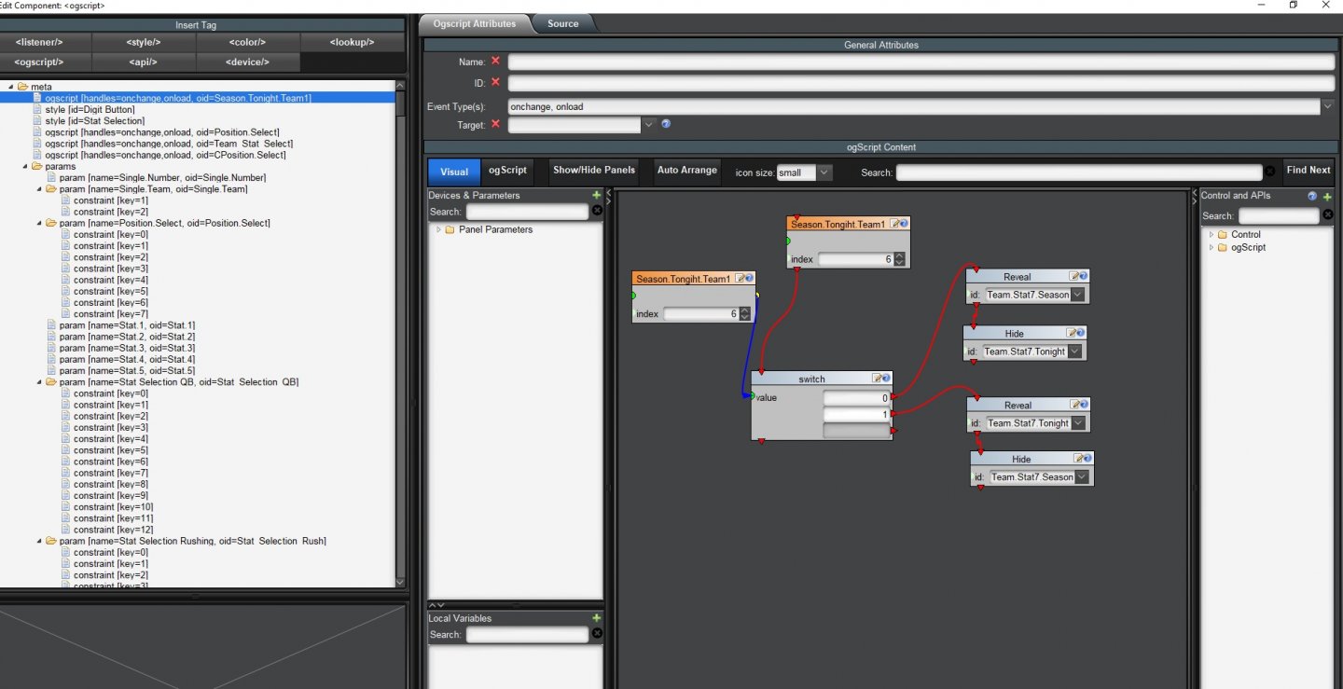This screenshot has width=1343, height=689.
Task: Switch to the ogScript code view
Action: coord(507,171)
